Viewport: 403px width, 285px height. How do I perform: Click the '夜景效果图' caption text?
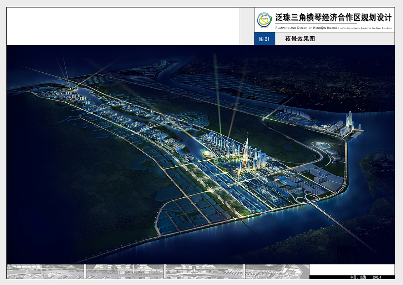coord(300,39)
